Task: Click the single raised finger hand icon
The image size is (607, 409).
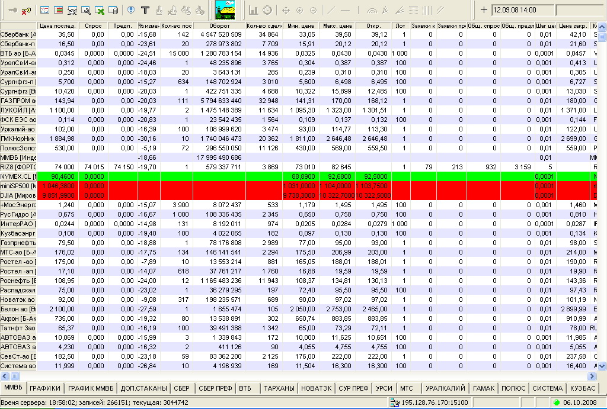Action: pos(159,11)
